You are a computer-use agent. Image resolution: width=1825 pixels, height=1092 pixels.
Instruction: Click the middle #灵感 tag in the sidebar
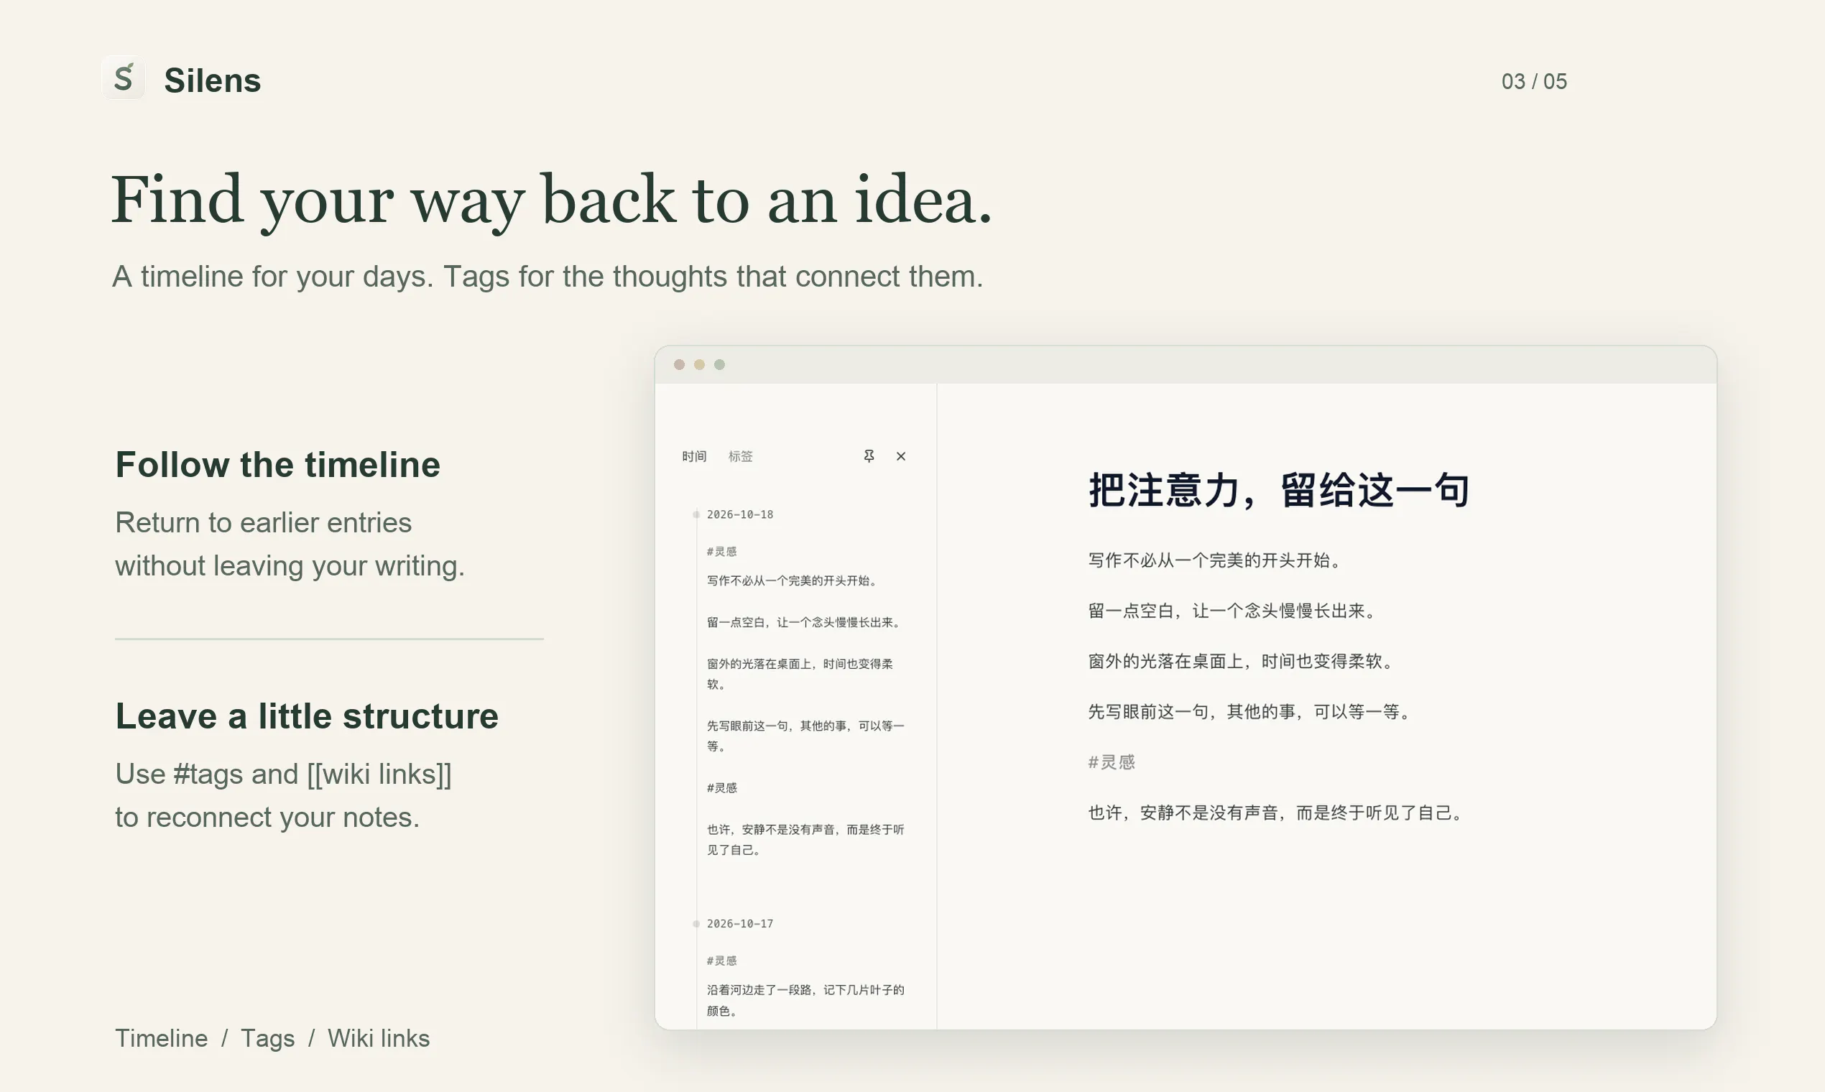click(x=722, y=787)
